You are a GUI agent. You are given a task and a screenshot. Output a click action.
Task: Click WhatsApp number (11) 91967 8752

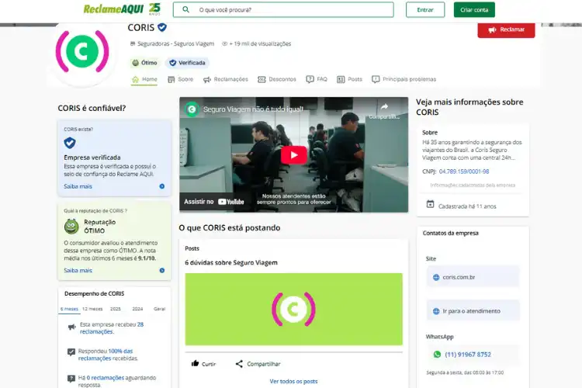point(468,355)
